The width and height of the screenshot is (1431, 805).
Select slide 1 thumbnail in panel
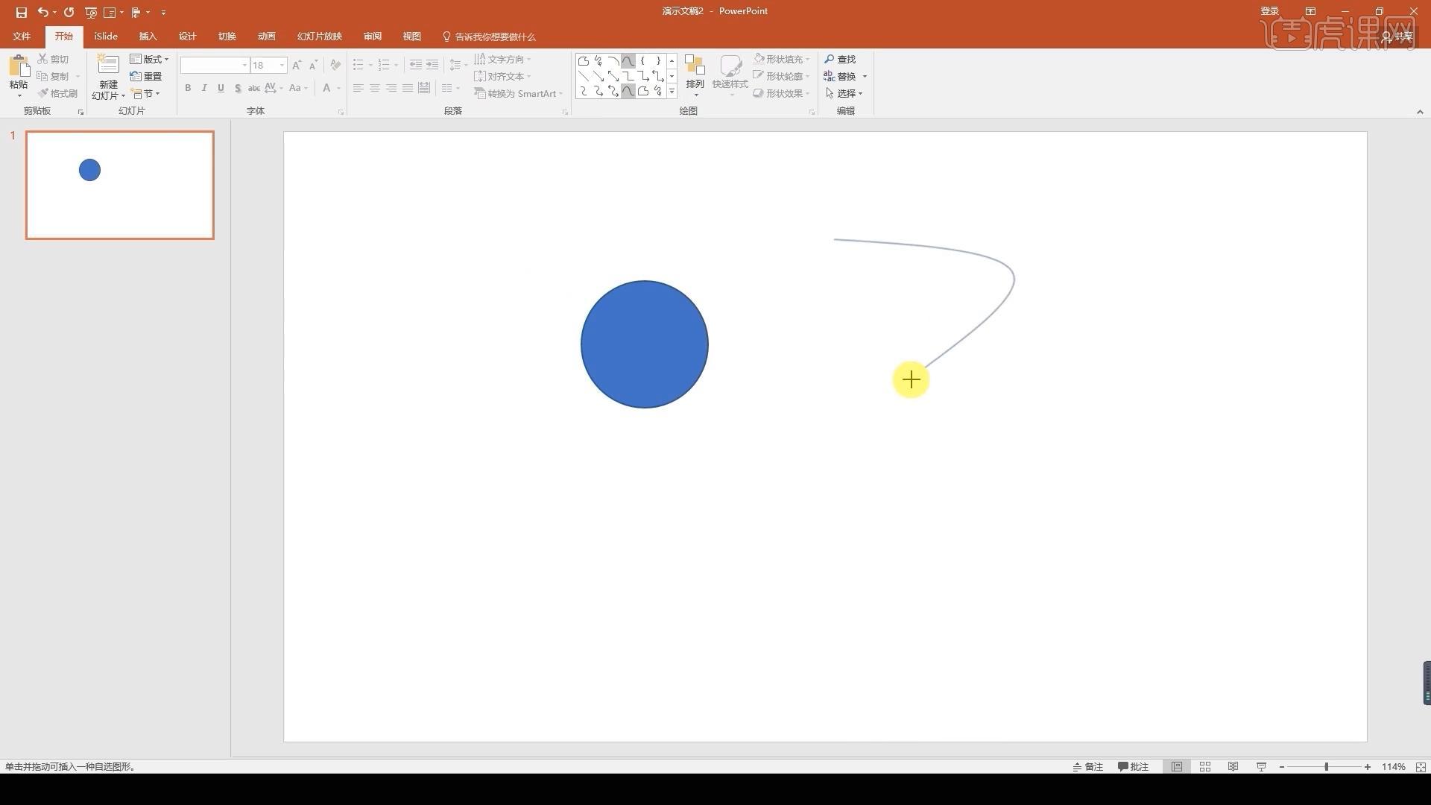click(x=120, y=185)
